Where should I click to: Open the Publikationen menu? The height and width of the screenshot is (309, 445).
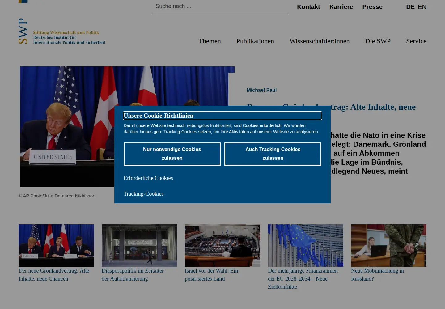pos(255,41)
